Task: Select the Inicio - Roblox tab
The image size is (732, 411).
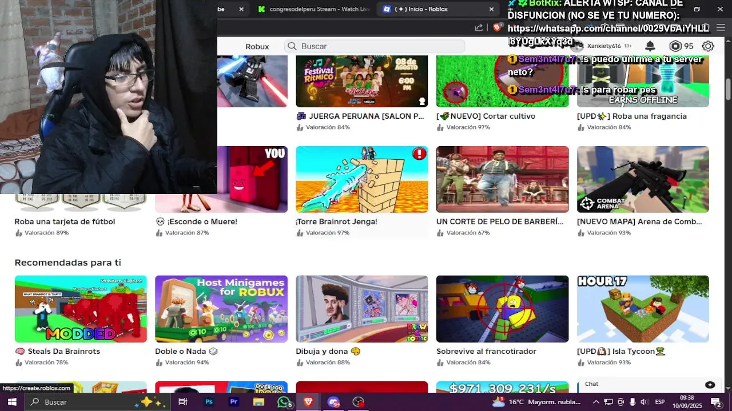Action: [x=437, y=9]
